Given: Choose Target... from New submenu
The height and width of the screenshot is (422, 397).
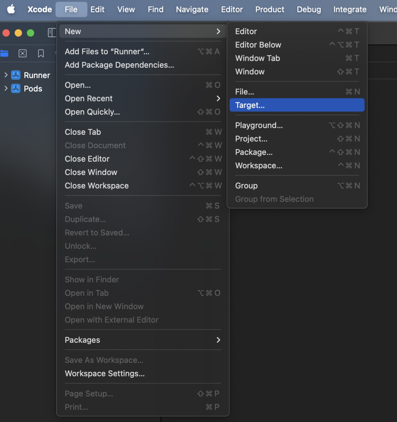Looking at the screenshot, I should point(297,105).
